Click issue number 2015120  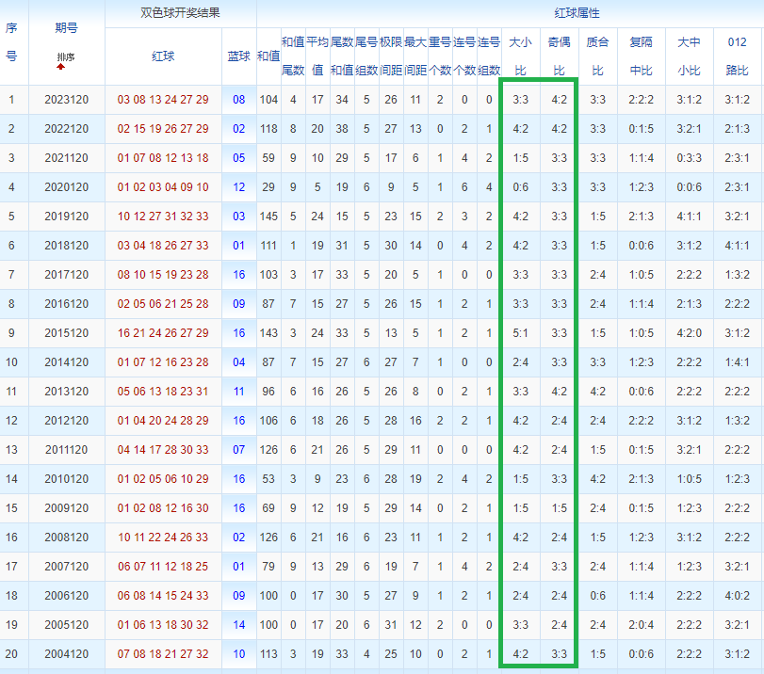[67, 333]
